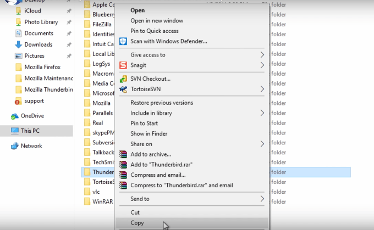Select the Mozilla folder name in file list

[x=101, y=103]
